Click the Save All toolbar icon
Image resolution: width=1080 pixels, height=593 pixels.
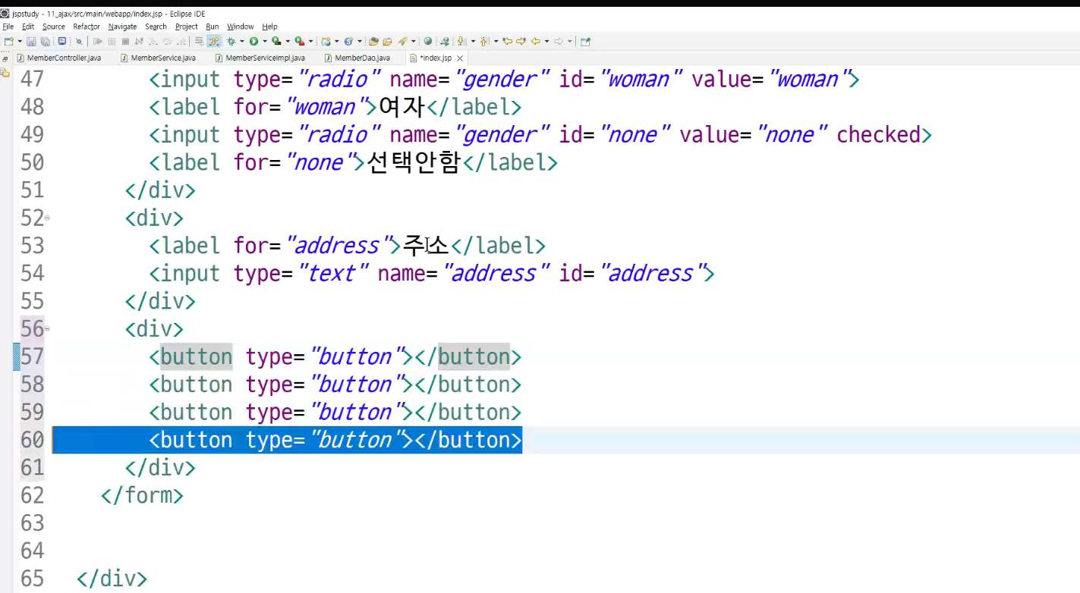pos(46,41)
